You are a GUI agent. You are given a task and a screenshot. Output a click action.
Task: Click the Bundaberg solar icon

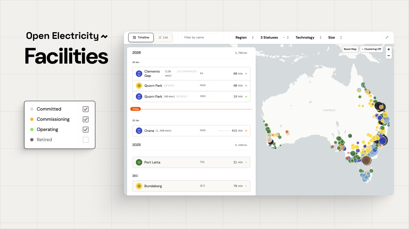pos(139,186)
